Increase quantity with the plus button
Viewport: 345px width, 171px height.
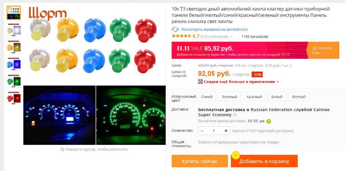click(x=226, y=131)
